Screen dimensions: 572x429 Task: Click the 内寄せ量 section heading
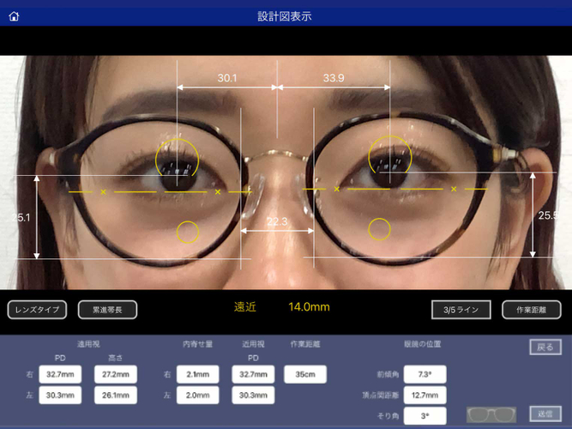click(x=198, y=344)
